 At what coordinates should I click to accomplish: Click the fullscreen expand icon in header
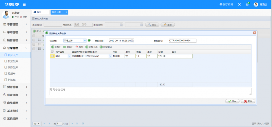(239, 5)
